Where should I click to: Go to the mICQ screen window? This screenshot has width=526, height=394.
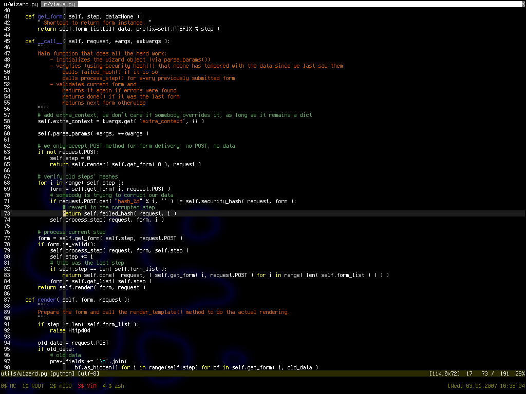[61, 386]
